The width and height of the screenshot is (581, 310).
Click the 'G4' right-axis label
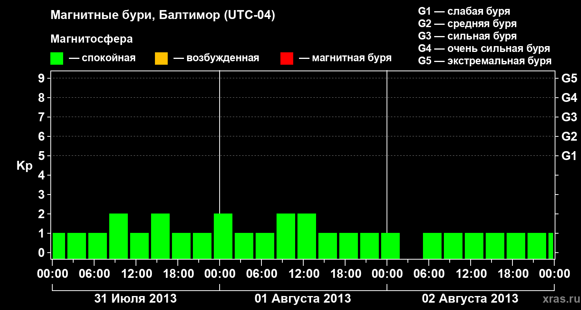pos(569,98)
